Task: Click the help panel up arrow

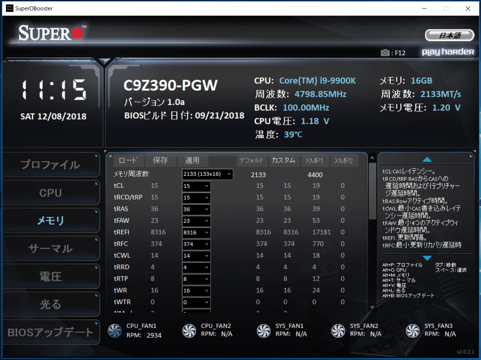Action: 427,159
